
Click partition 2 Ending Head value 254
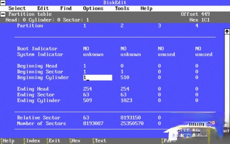point(125,89)
